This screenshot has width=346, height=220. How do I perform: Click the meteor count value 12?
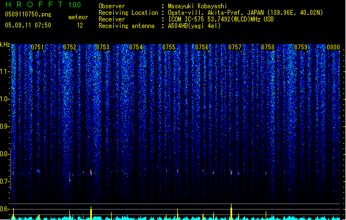(x=80, y=25)
